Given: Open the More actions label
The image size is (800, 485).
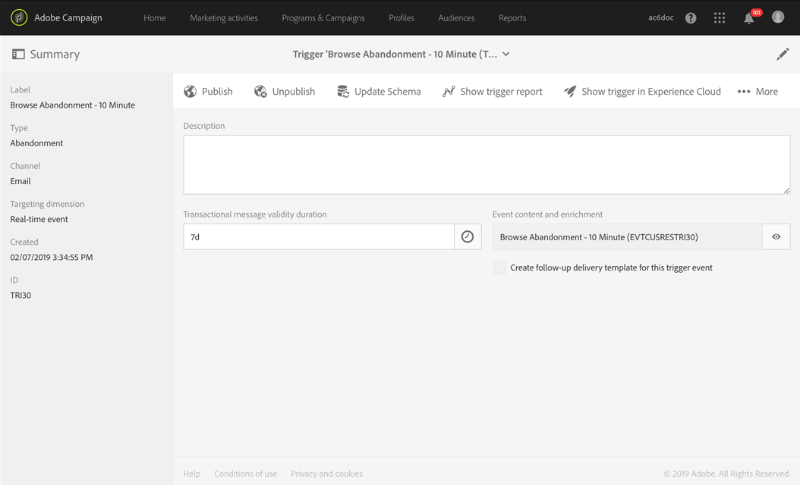Looking at the screenshot, I should pos(767,91).
